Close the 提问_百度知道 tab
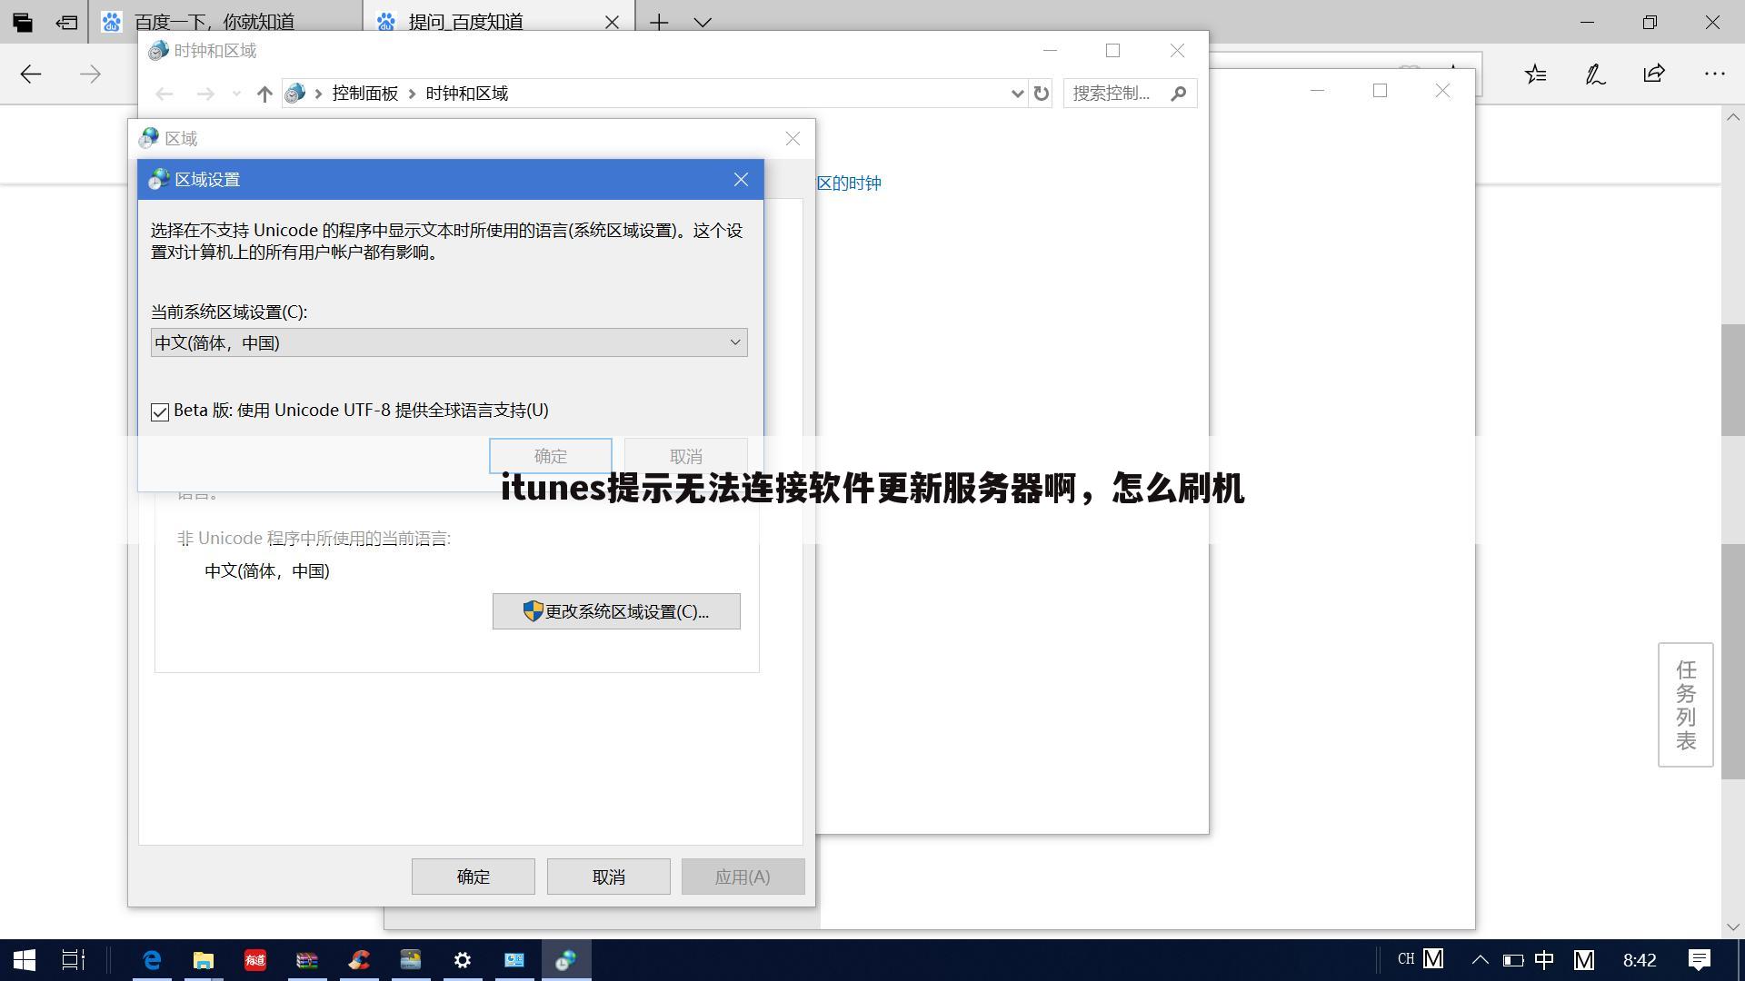This screenshot has height=981, width=1745. tap(612, 22)
